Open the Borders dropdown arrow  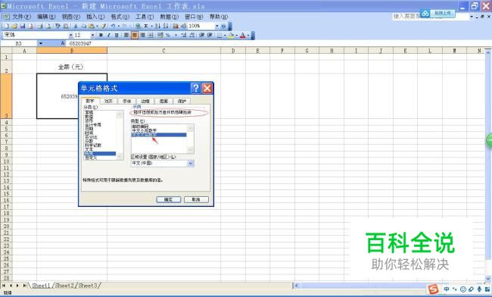(x=225, y=35)
